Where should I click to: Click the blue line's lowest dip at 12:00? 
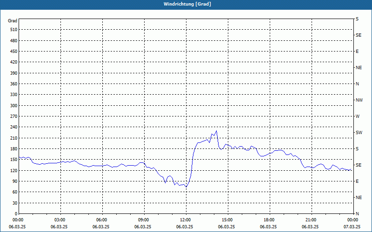[x=186, y=187]
